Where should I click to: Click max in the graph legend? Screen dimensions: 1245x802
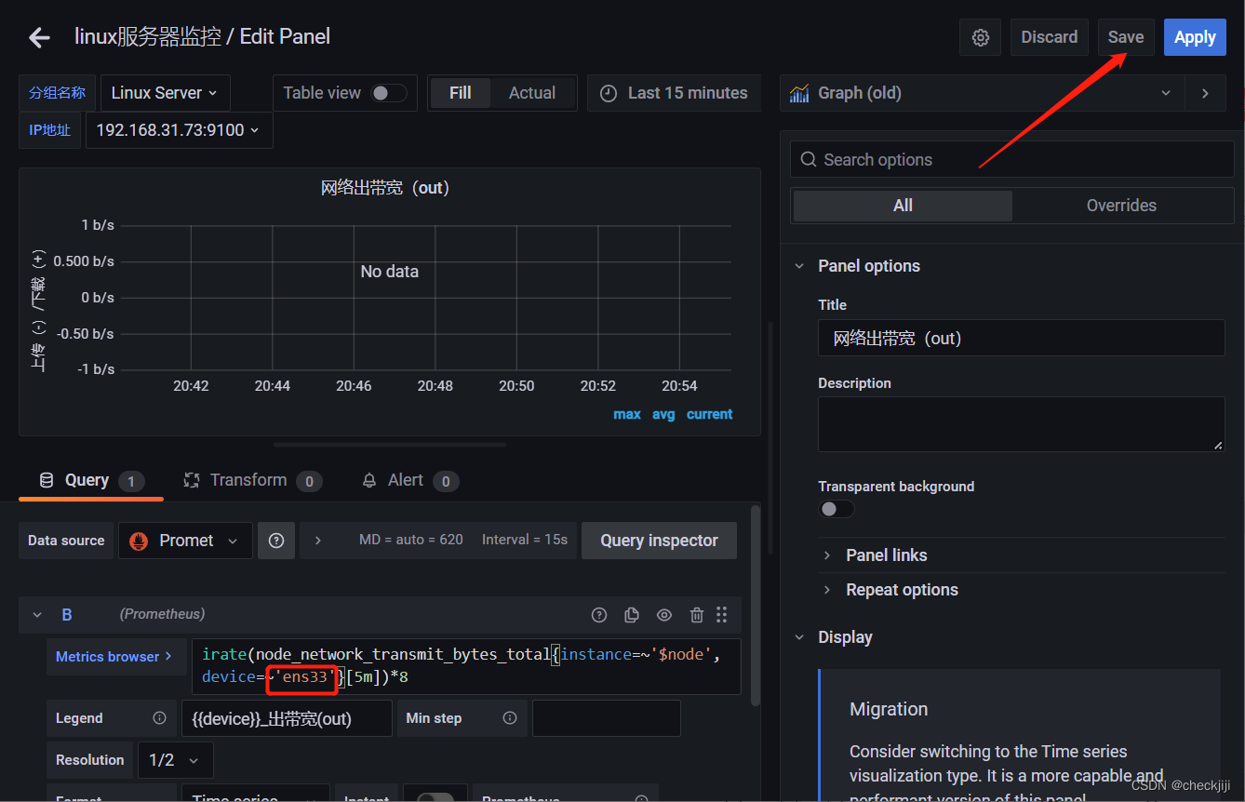(626, 414)
